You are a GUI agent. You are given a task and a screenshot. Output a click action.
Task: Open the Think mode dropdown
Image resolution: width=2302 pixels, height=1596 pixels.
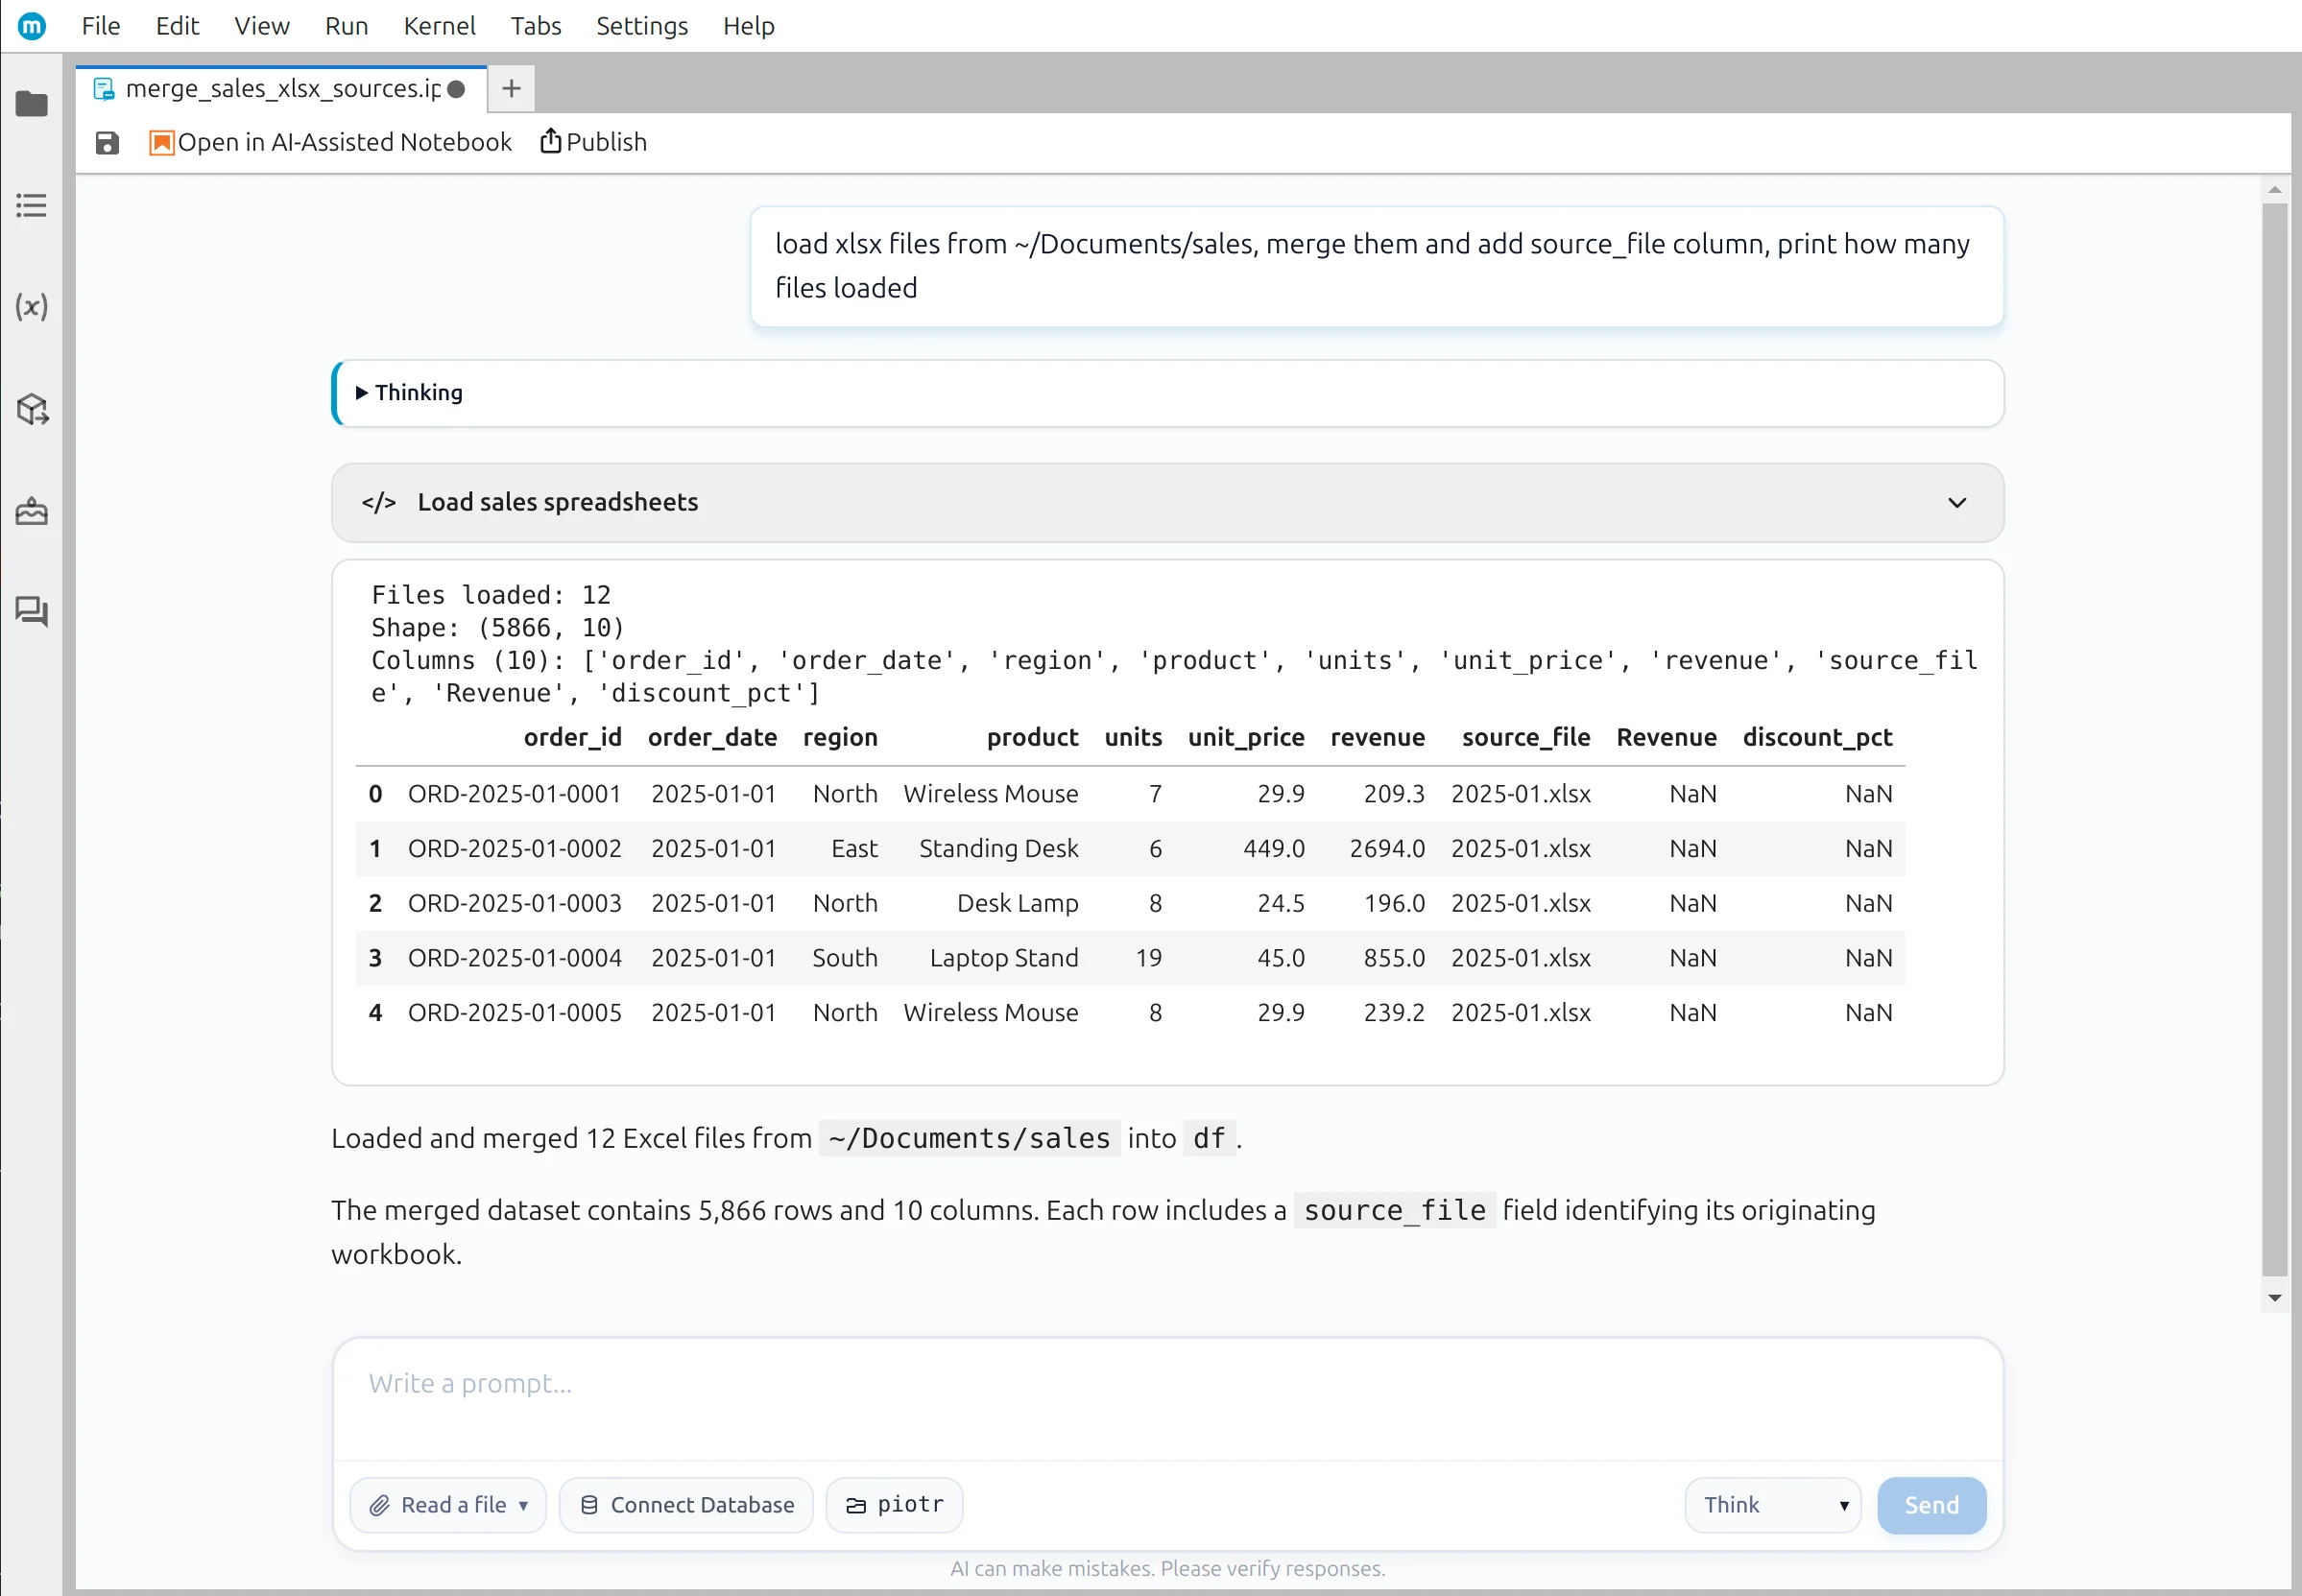click(x=1773, y=1505)
